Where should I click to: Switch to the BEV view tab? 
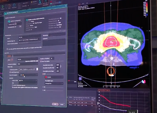coord(83,4)
